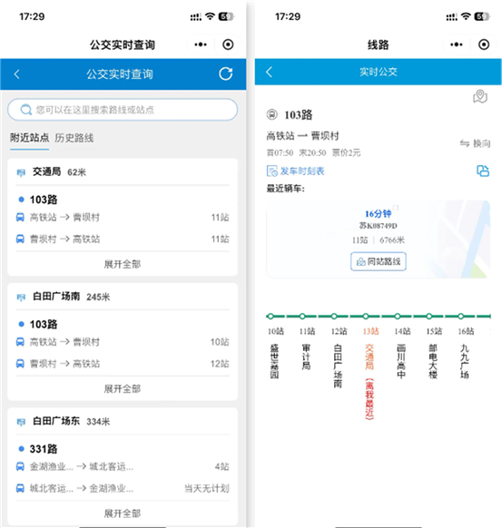
Task: Select the 16站 九九广场 stop marker
Action: [460, 317]
